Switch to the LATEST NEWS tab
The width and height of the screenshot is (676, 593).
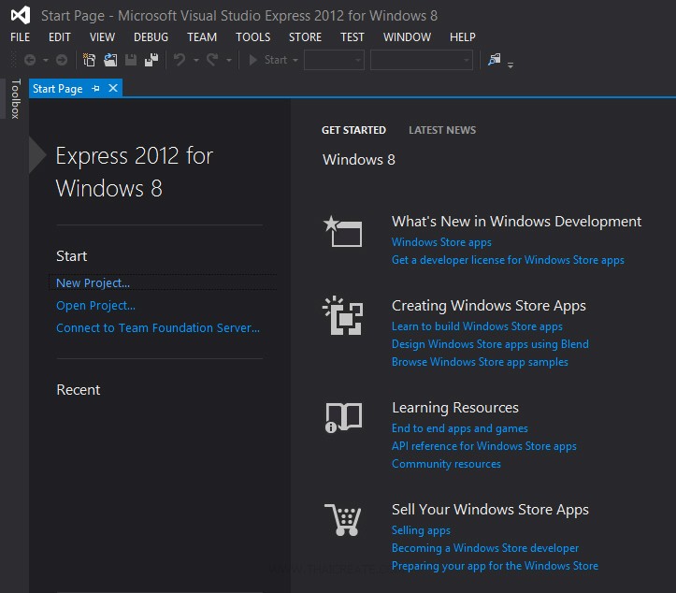442,130
